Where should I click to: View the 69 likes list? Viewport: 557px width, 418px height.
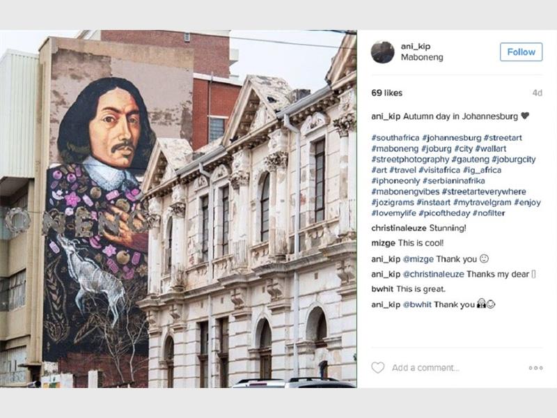[387, 93]
